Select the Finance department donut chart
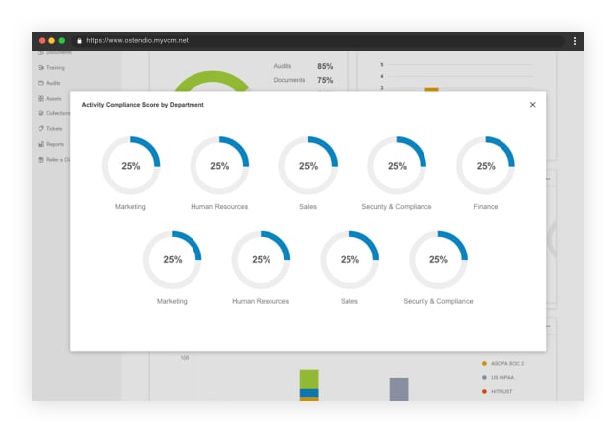This screenshot has height=433, width=616. [486, 166]
